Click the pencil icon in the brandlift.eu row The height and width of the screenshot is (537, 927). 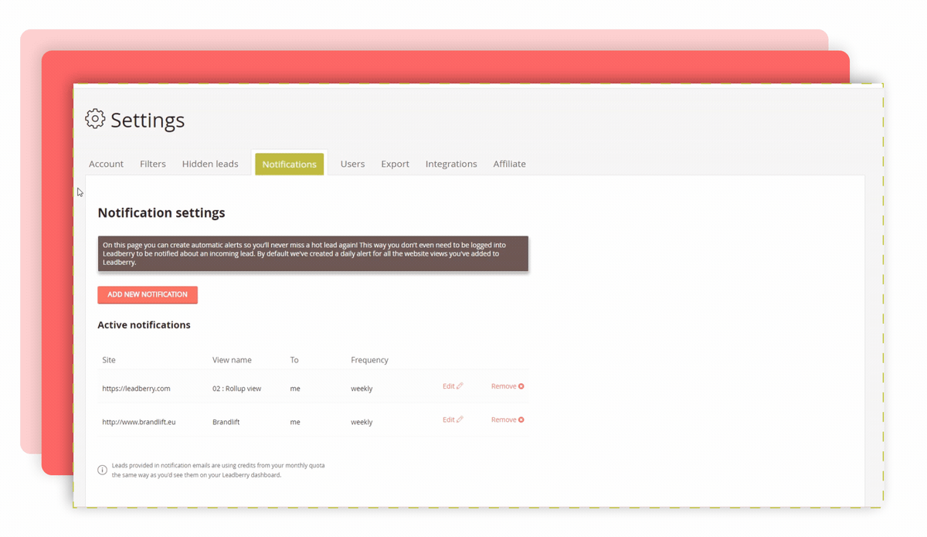(x=460, y=420)
